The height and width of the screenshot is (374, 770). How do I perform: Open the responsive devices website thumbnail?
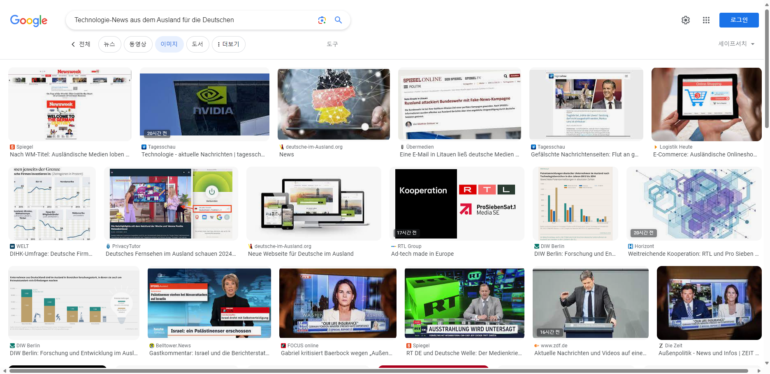point(314,204)
